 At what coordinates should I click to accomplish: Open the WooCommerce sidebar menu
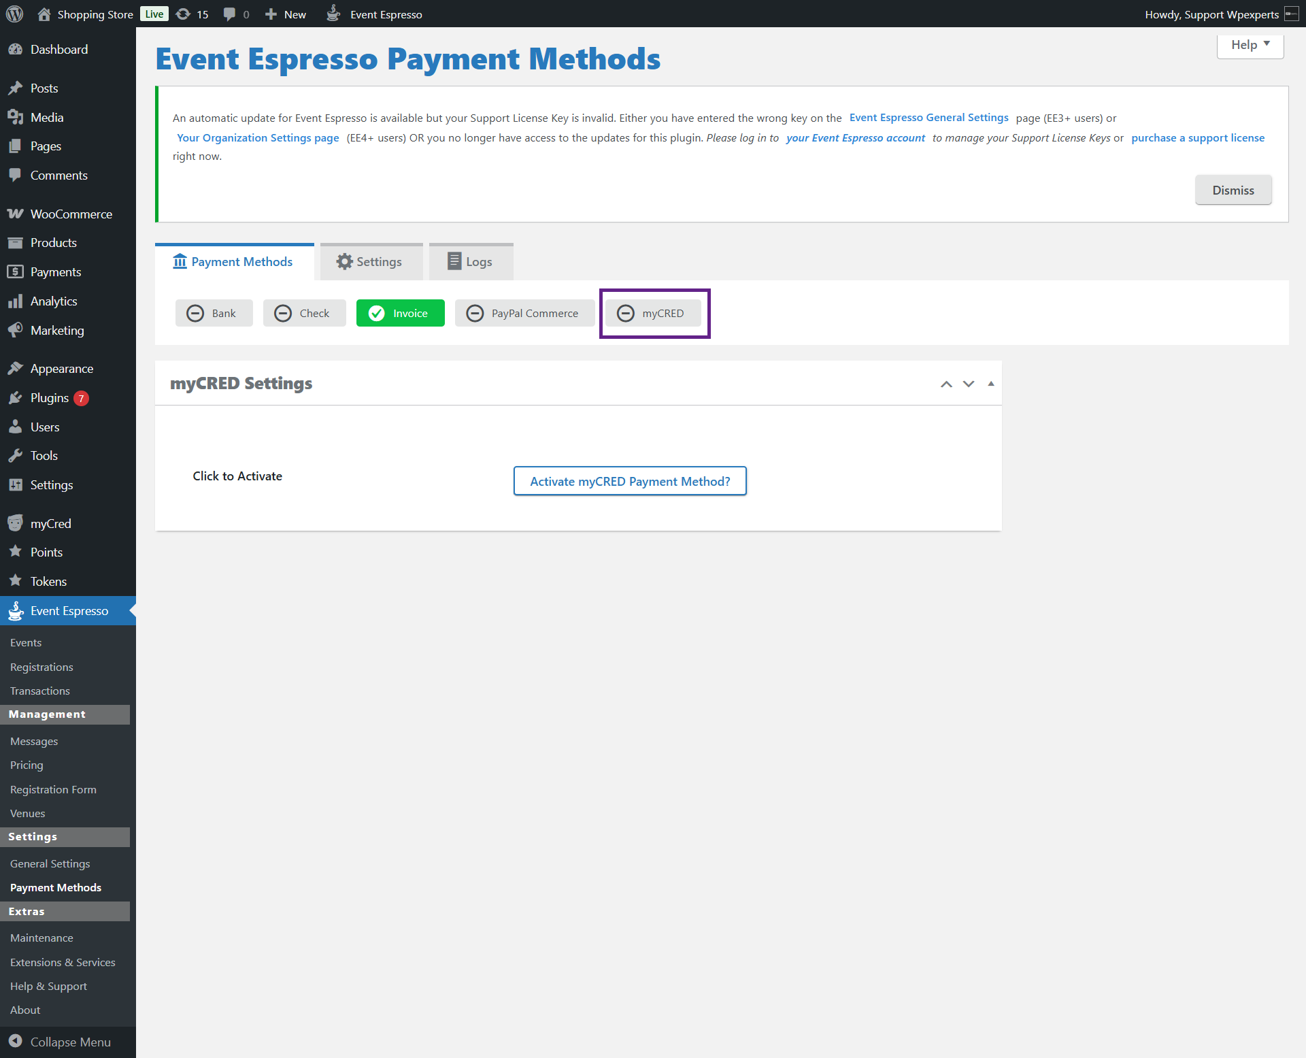pyautogui.click(x=71, y=214)
